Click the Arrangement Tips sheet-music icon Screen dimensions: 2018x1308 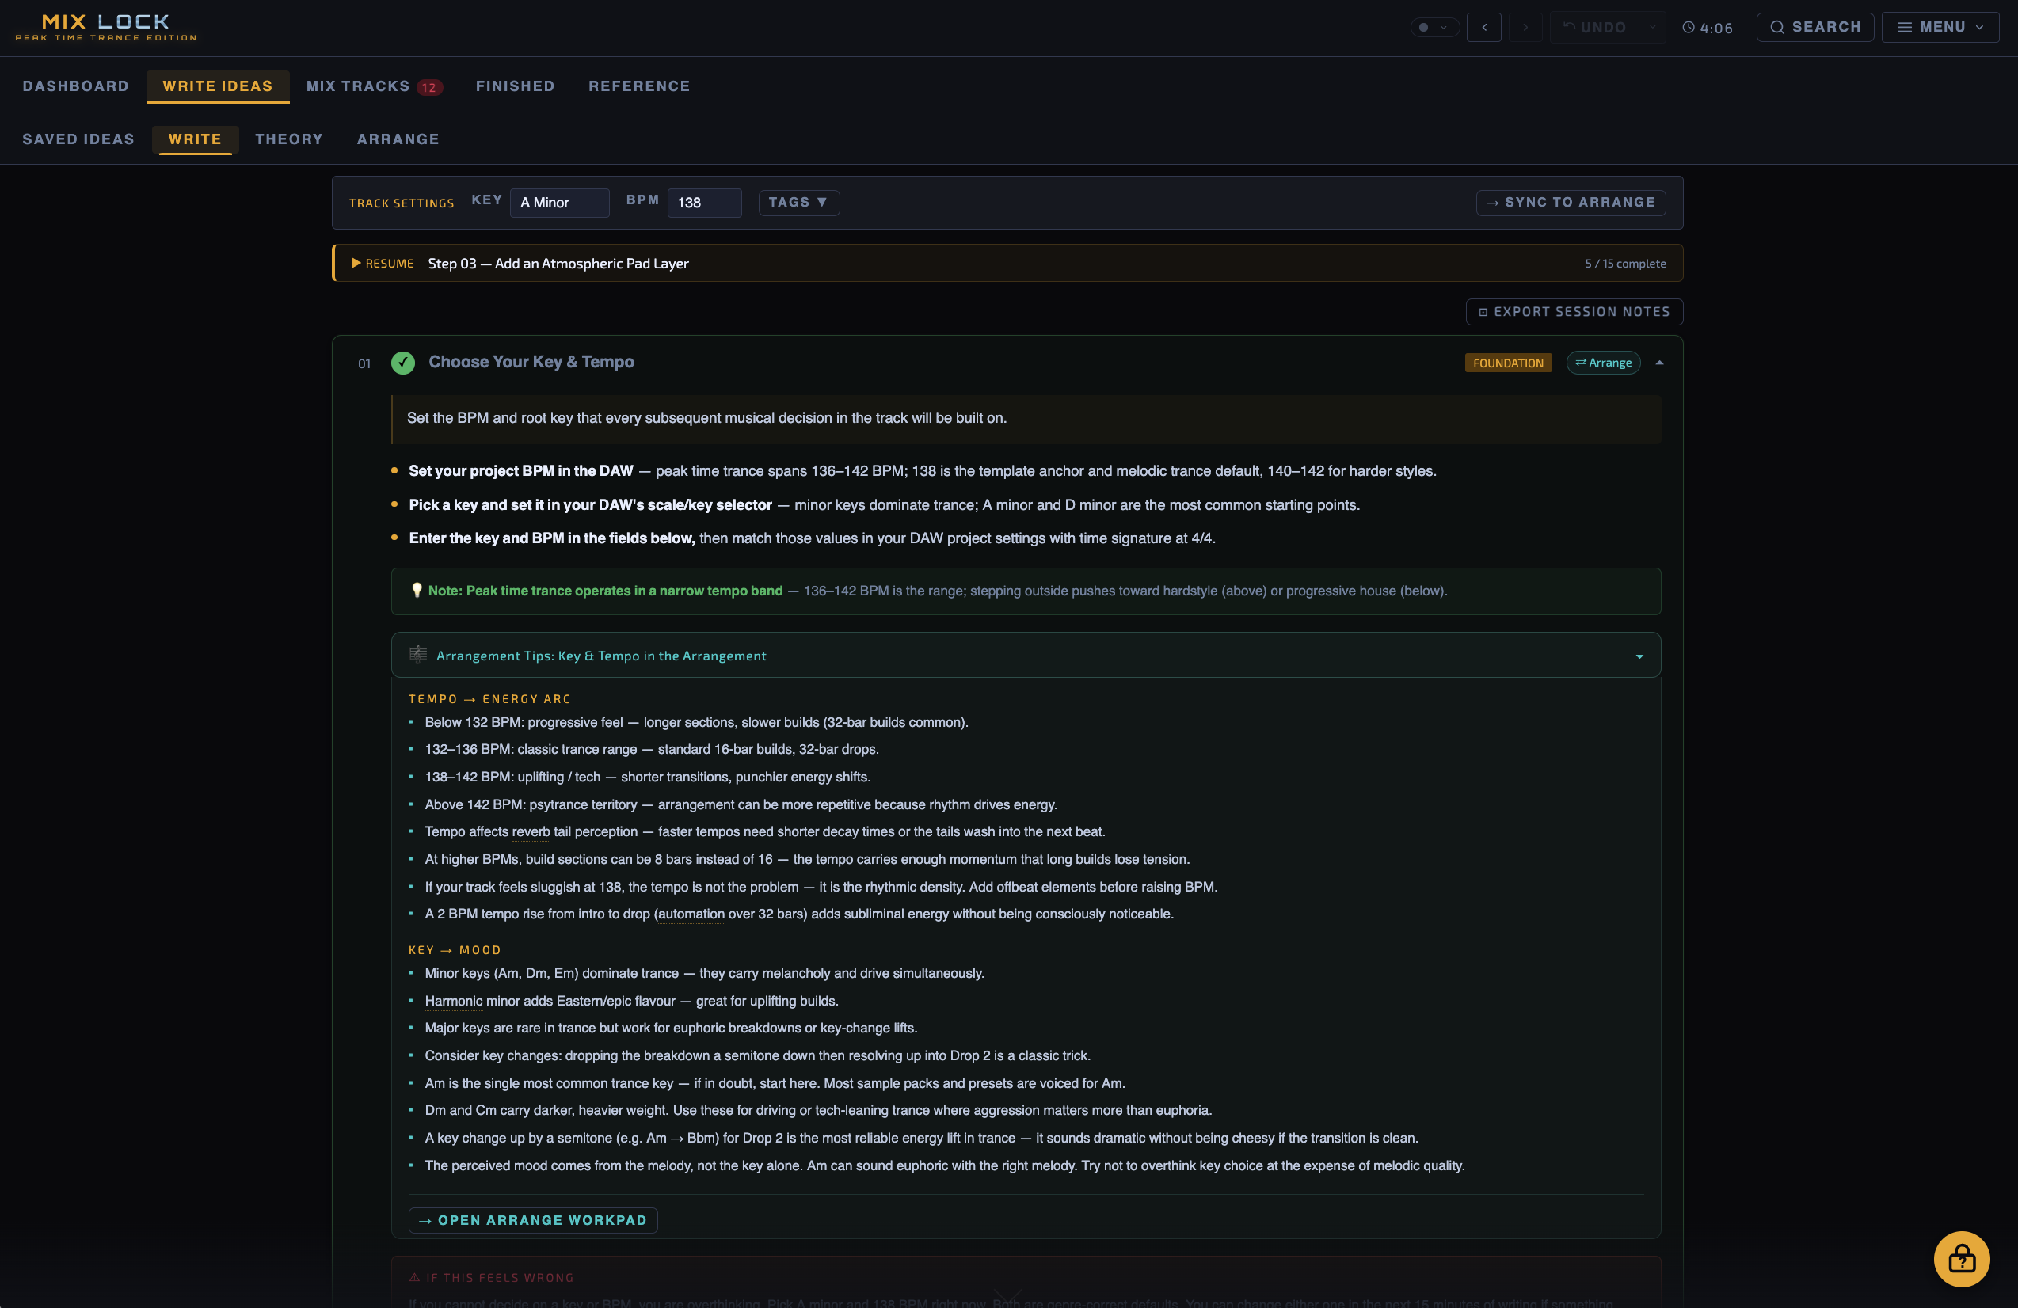tap(417, 655)
